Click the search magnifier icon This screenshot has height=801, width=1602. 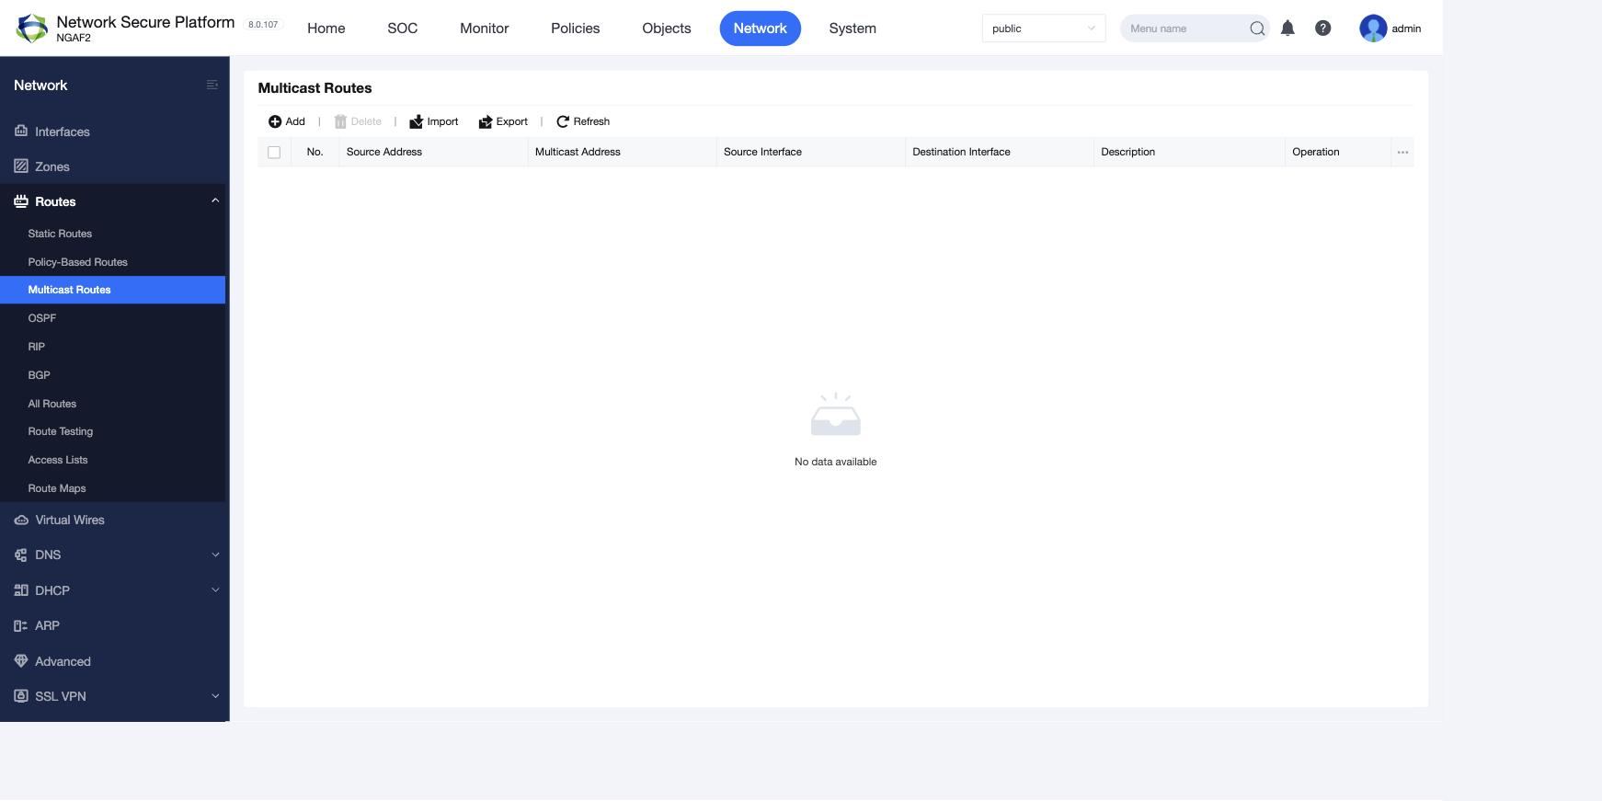point(1257,29)
